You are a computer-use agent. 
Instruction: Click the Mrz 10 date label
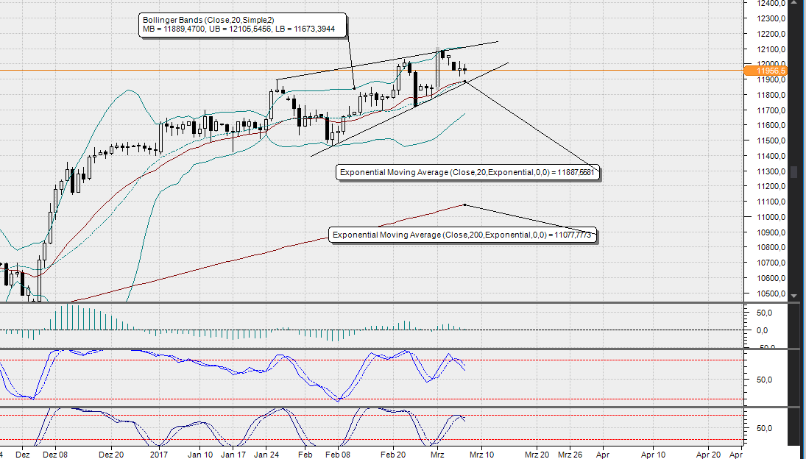(x=481, y=455)
